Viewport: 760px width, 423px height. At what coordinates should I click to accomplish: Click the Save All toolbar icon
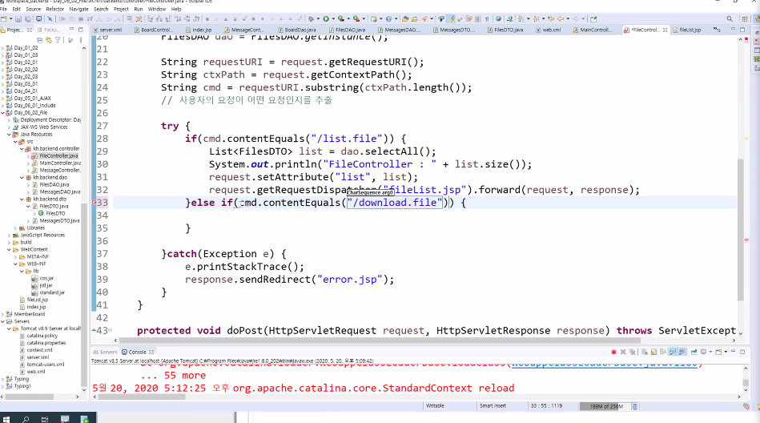pyautogui.click(x=27, y=19)
